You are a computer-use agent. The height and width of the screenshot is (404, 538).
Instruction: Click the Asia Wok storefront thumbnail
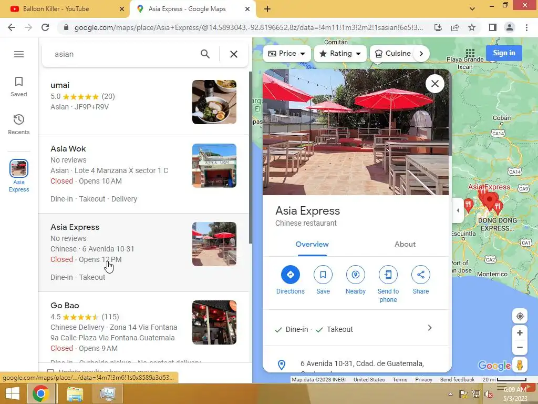(x=214, y=166)
